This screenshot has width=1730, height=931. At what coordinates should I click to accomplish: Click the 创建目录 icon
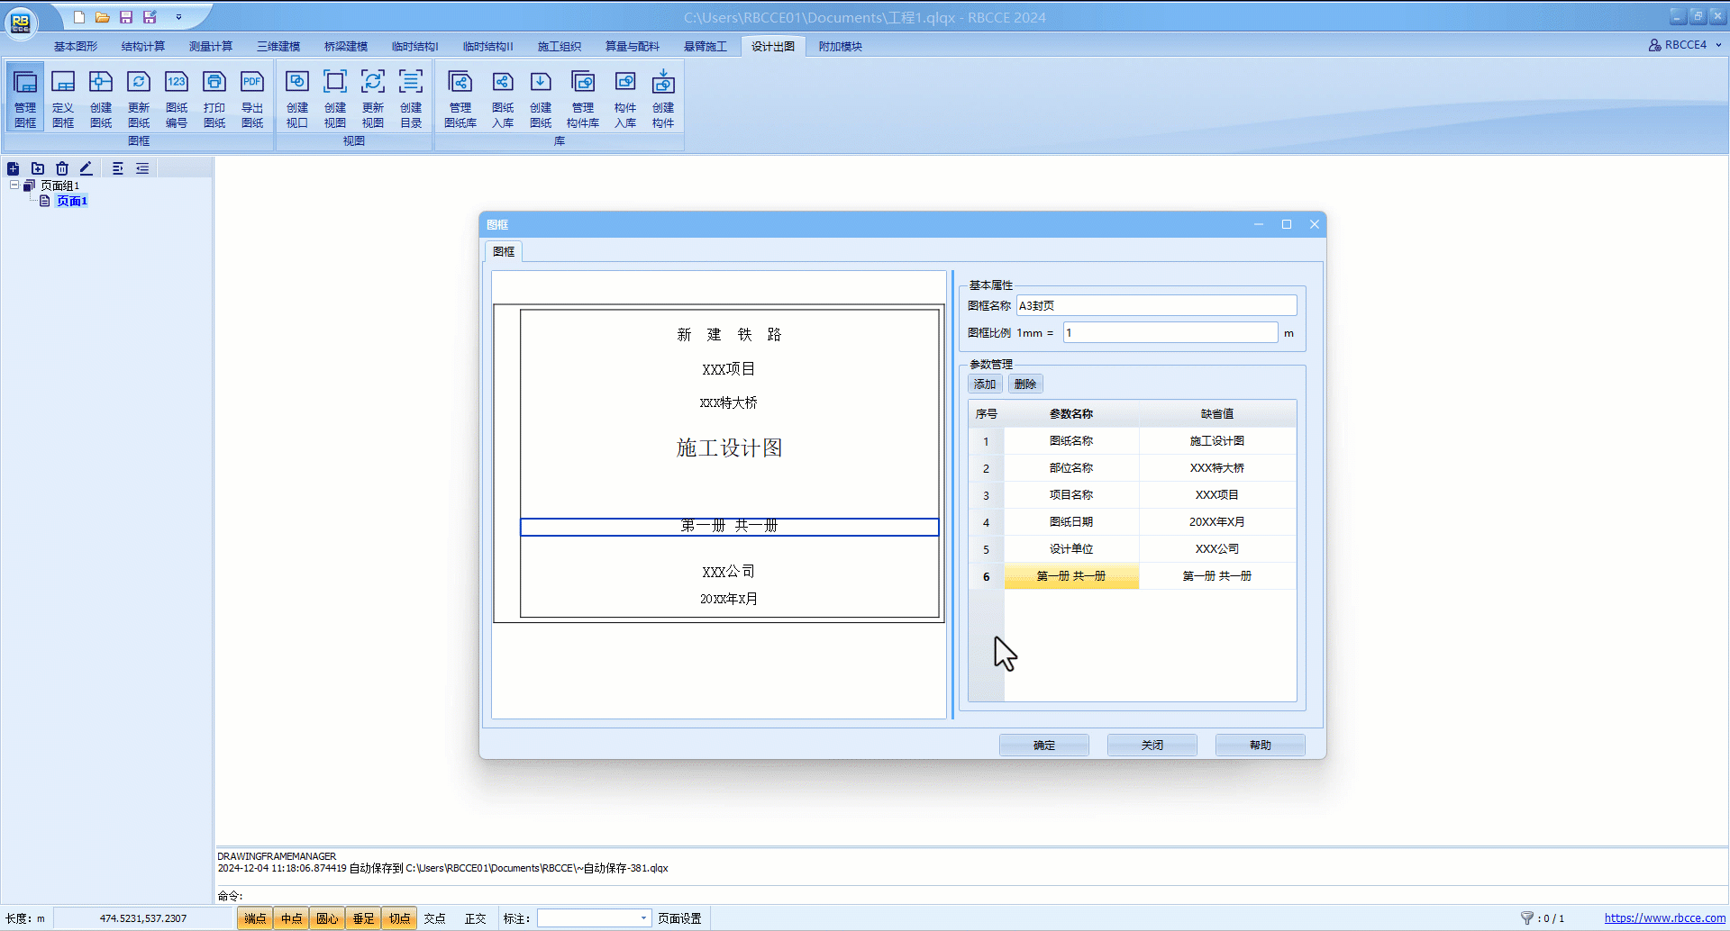[x=411, y=97]
